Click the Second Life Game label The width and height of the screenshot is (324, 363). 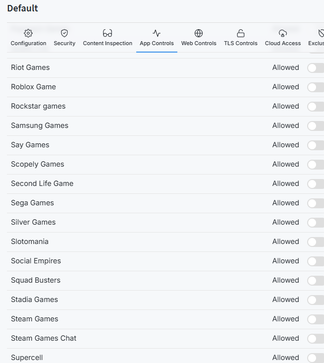click(42, 183)
